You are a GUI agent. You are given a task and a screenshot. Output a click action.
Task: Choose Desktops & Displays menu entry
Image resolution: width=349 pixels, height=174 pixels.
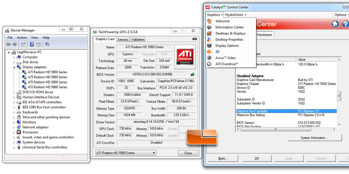(231, 33)
